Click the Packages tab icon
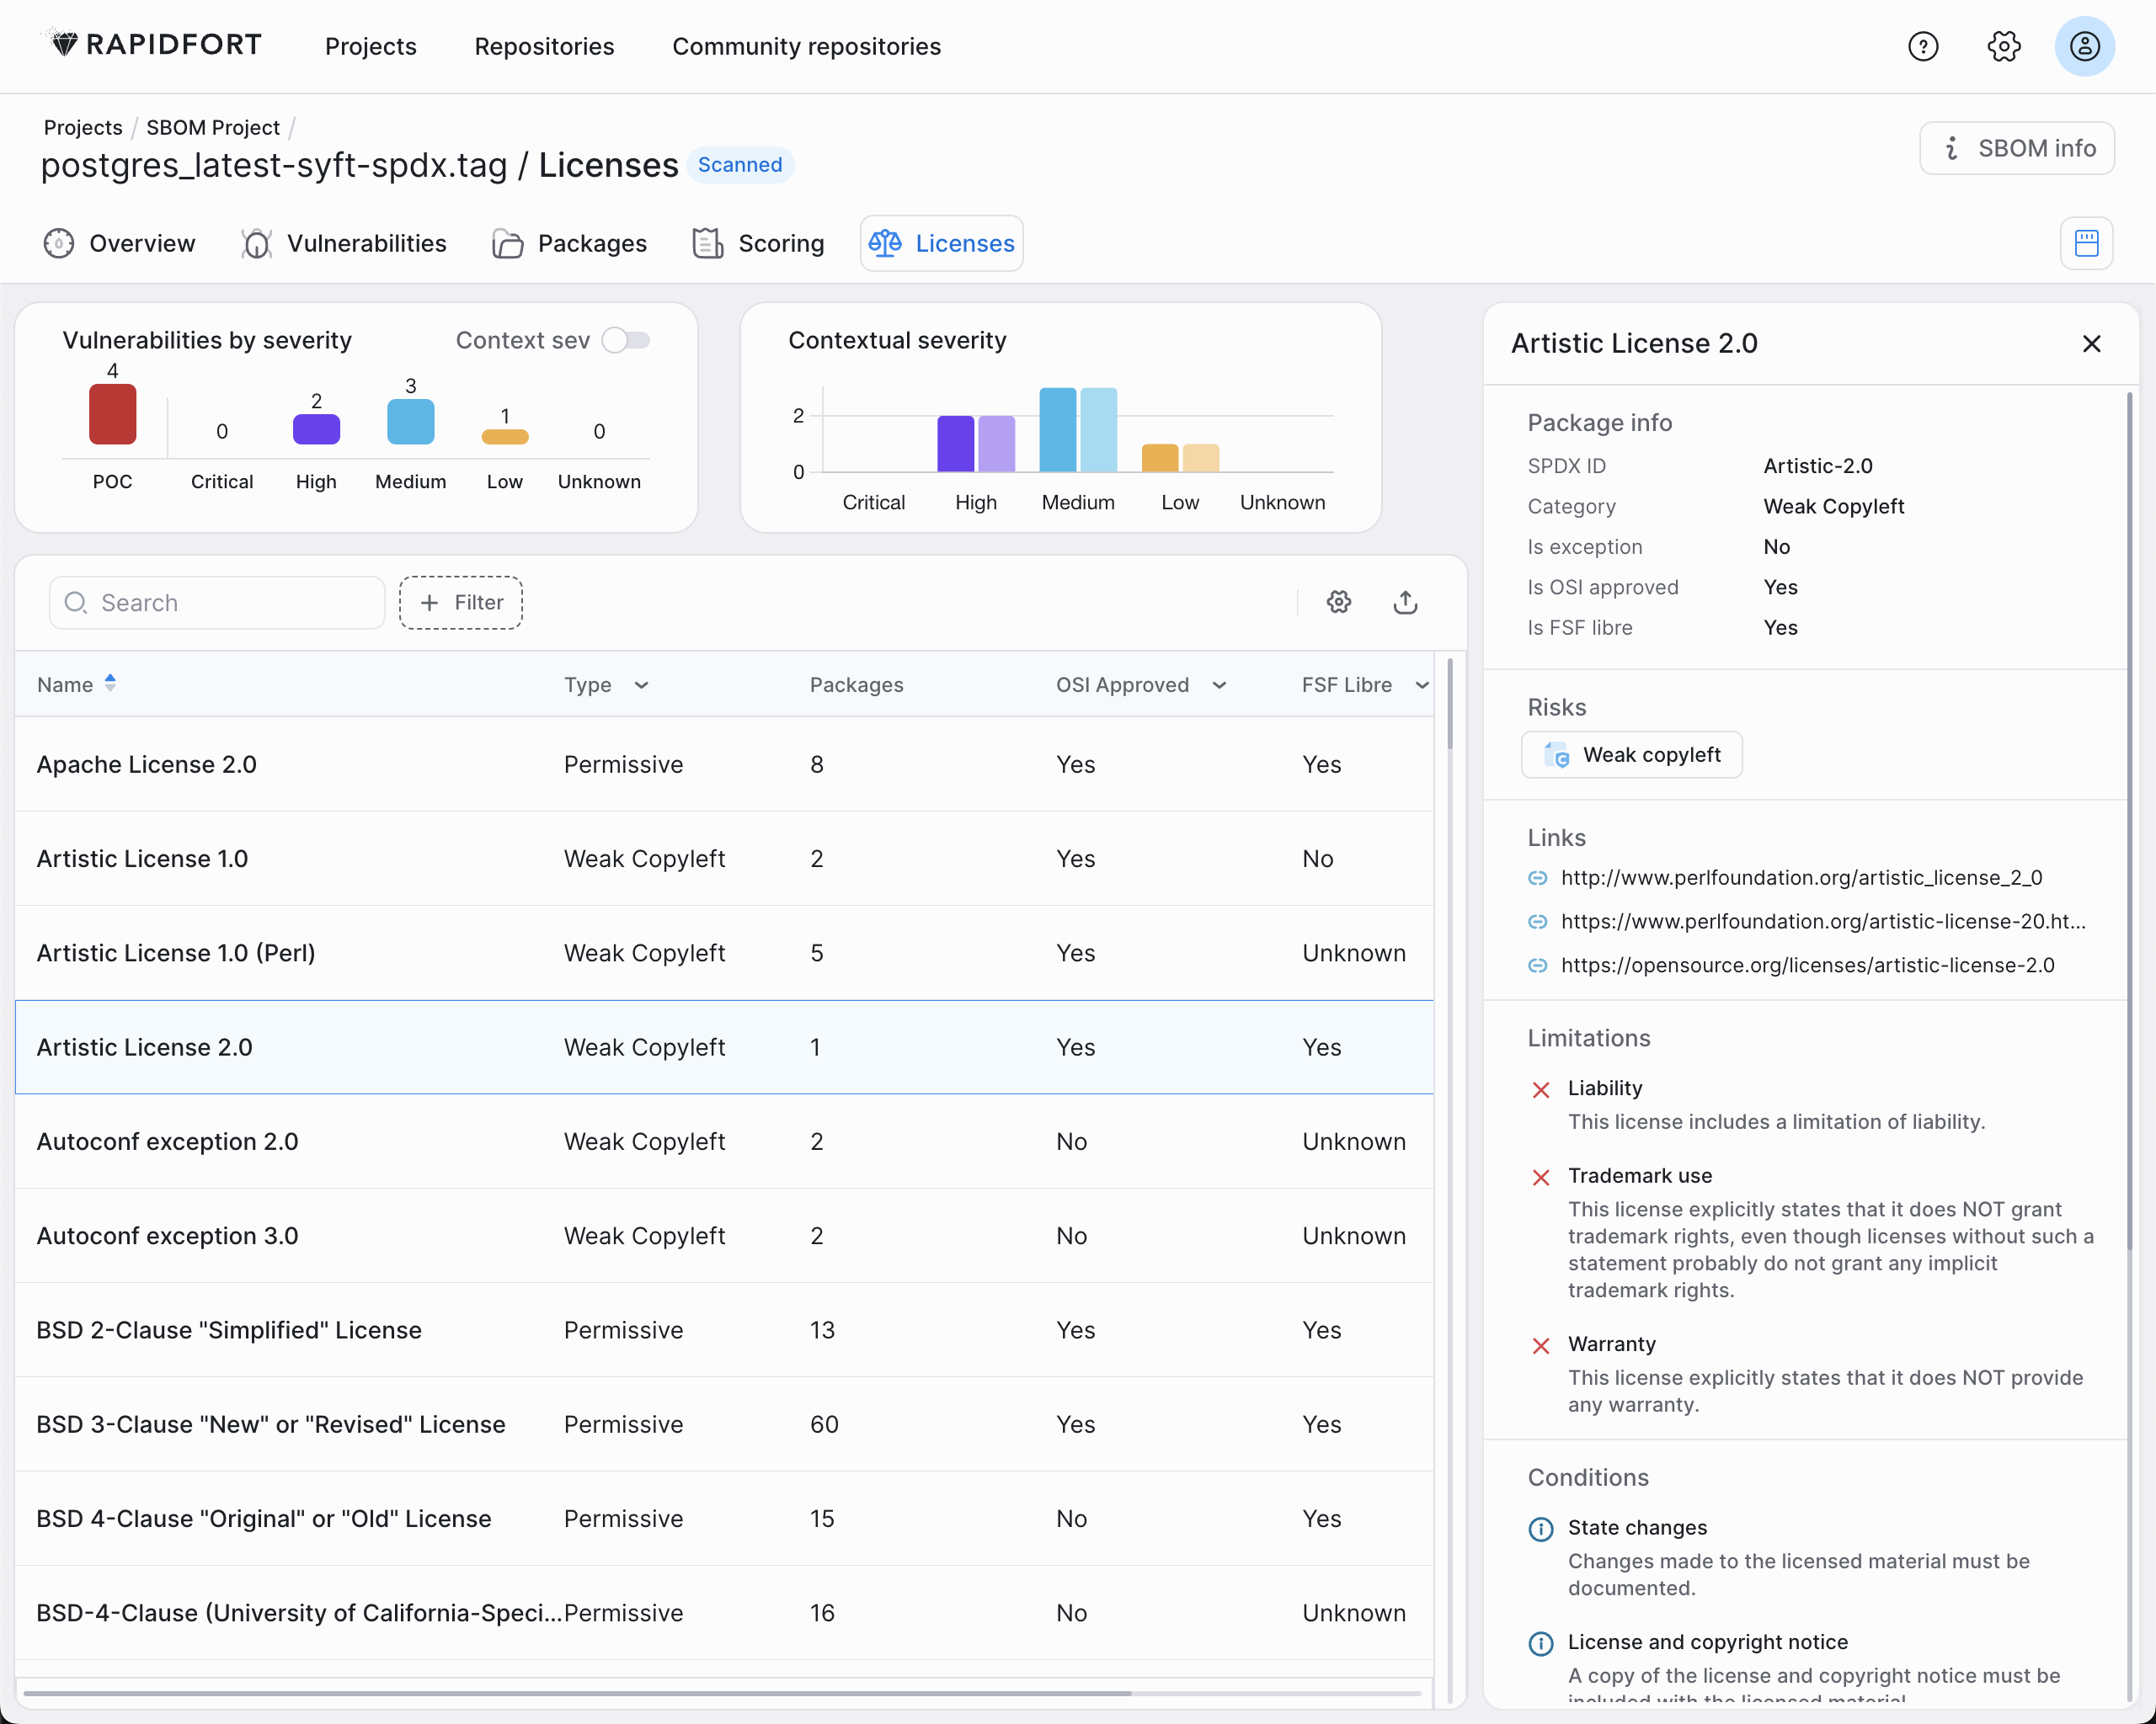The width and height of the screenshot is (2156, 1724). point(509,242)
